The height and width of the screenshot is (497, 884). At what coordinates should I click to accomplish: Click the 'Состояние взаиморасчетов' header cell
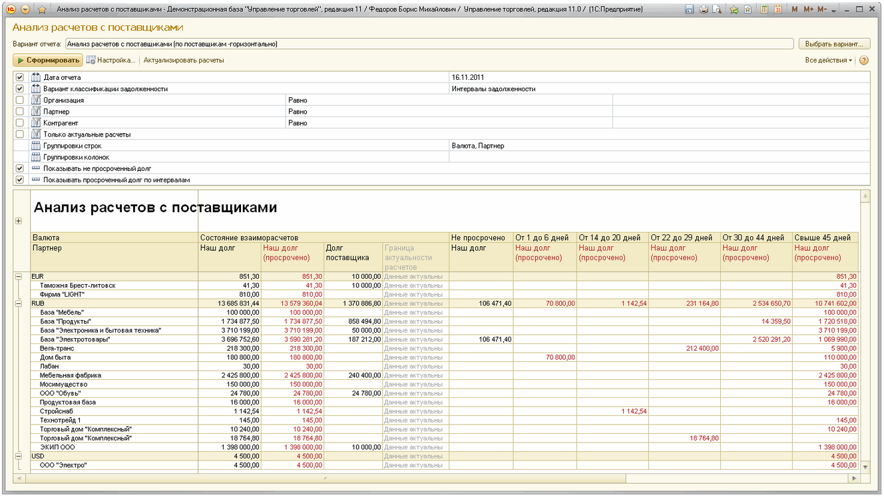click(x=324, y=238)
